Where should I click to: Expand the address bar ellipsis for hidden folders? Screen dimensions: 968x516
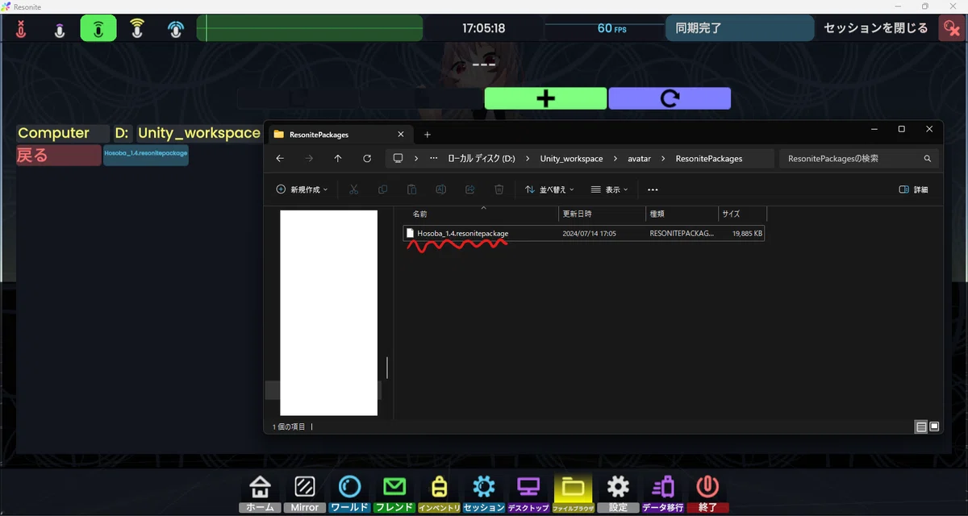434,159
